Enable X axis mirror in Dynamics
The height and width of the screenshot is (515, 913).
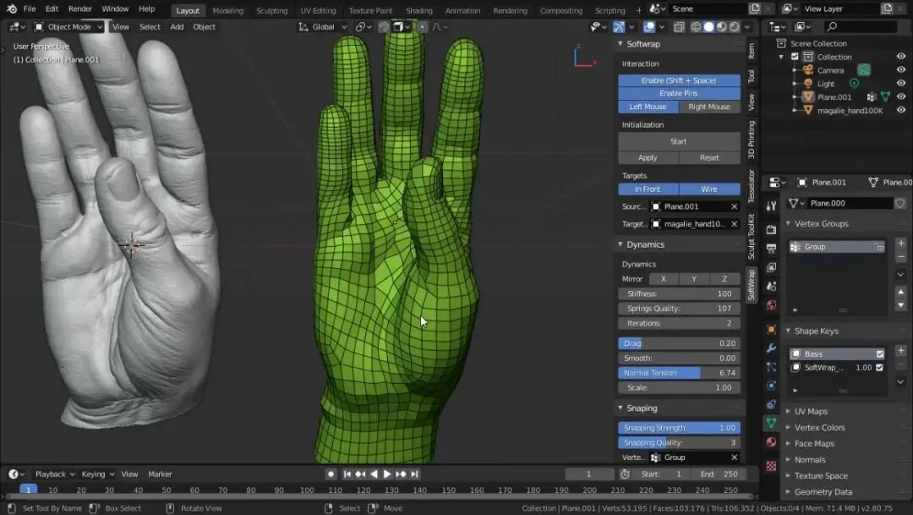coord(664,279)
